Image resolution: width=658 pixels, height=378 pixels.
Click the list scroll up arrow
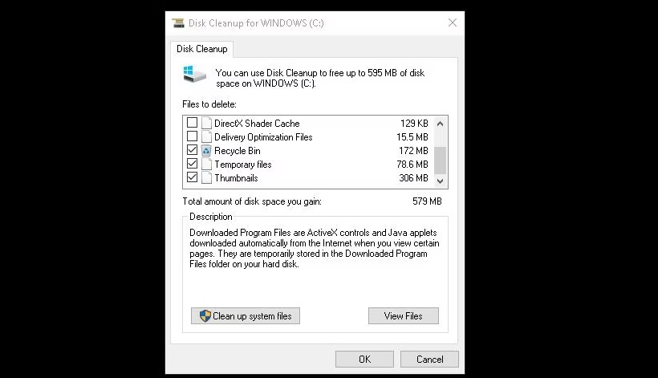pos(440,124)
